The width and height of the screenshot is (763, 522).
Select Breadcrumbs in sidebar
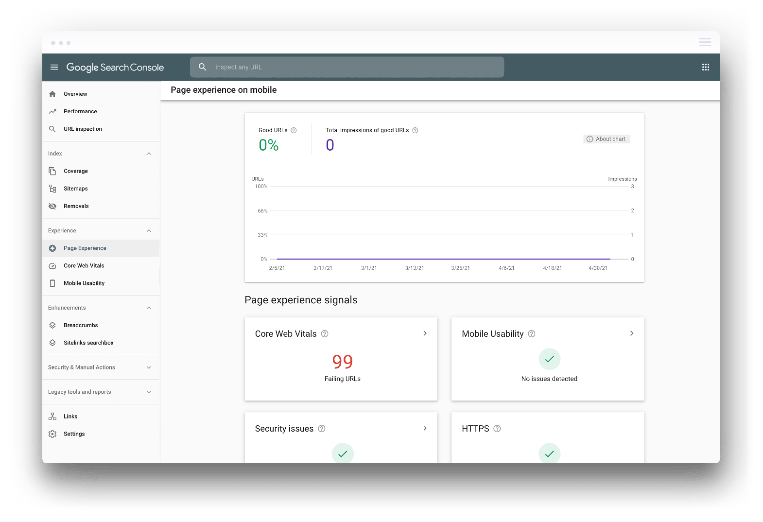click(101, 325)
